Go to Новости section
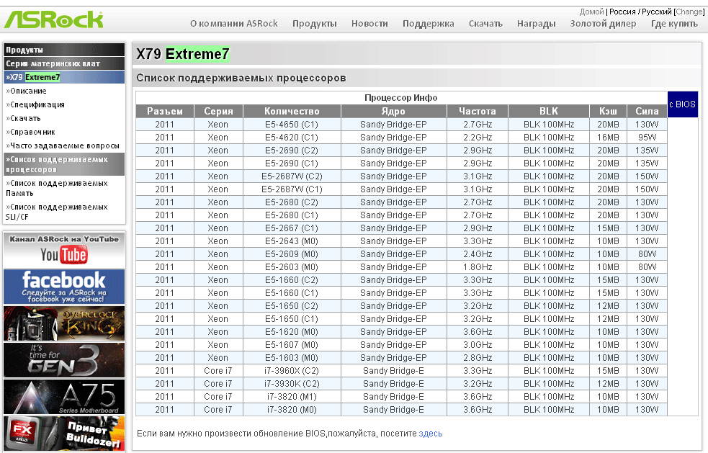 click(369, 24)
